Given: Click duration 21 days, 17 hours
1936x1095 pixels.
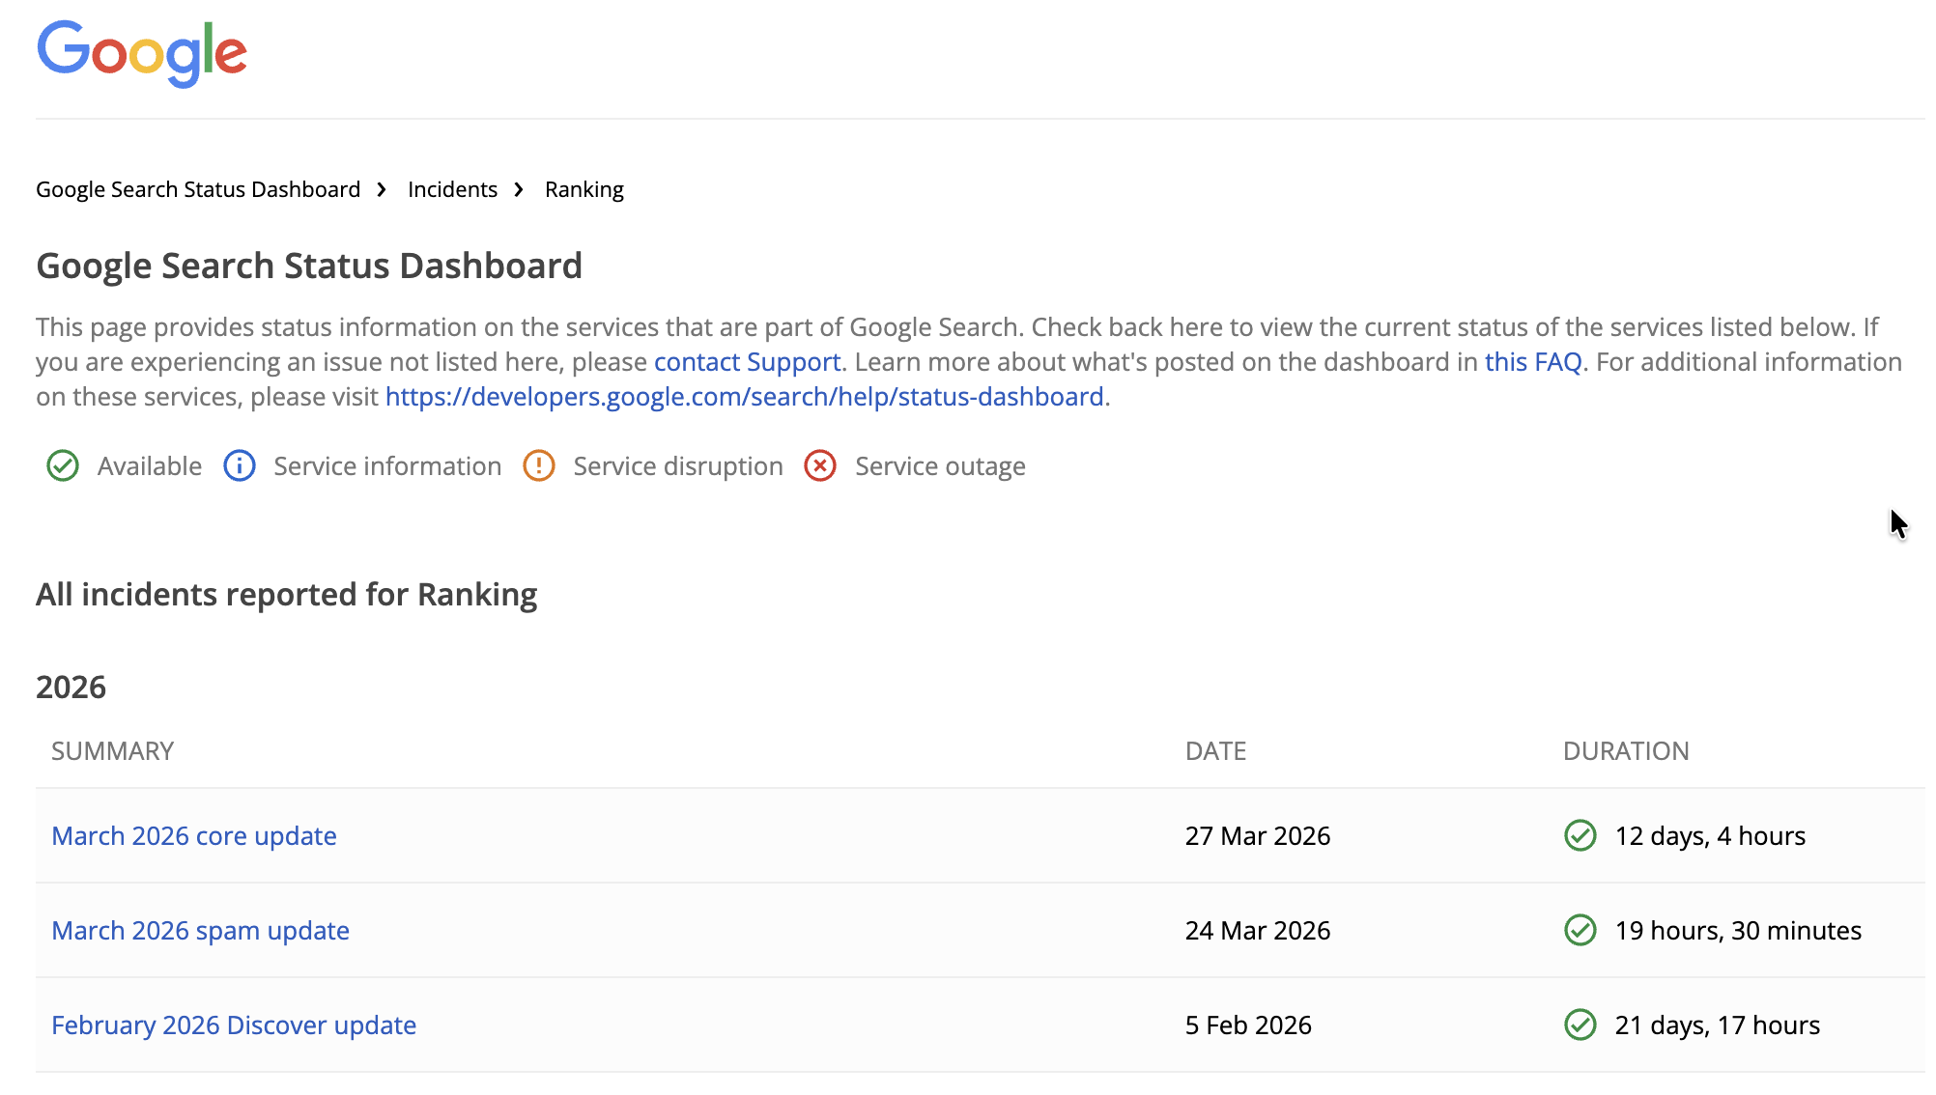Looking at the screenshot, I should coord(1718,1025).
